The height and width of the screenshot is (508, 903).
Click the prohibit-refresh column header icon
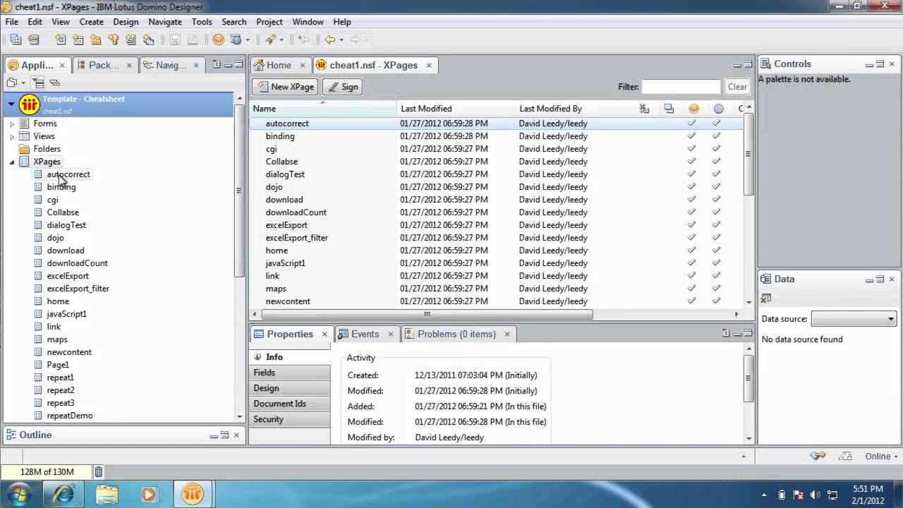644,109
